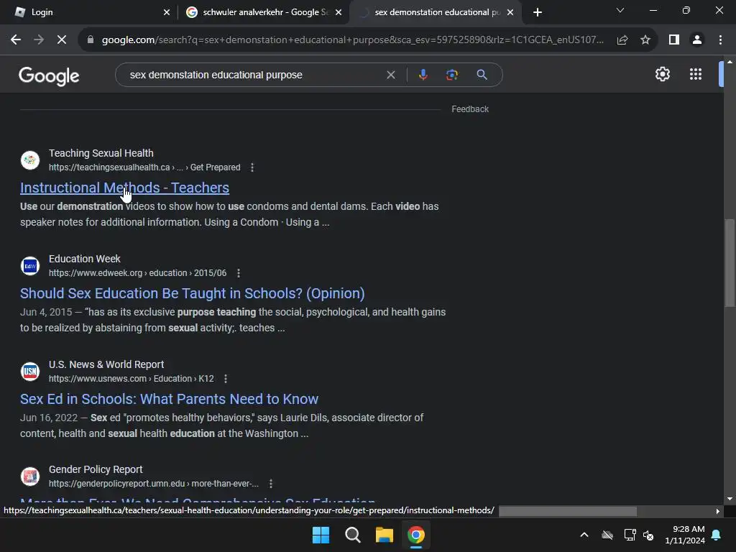Open Should Sex Education Be Taught link
This screenshot has height=552, width=736.
pyautogui.click(x=193, y=293)
